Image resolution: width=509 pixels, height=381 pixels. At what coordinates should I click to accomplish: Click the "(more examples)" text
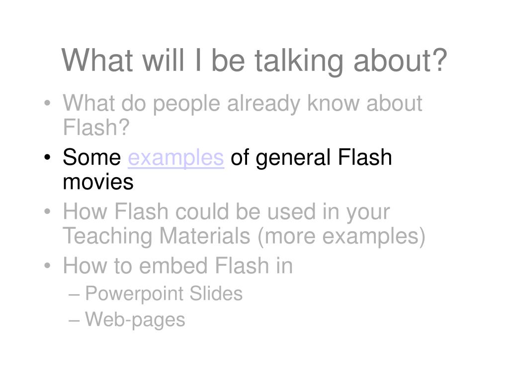[341, 236]
